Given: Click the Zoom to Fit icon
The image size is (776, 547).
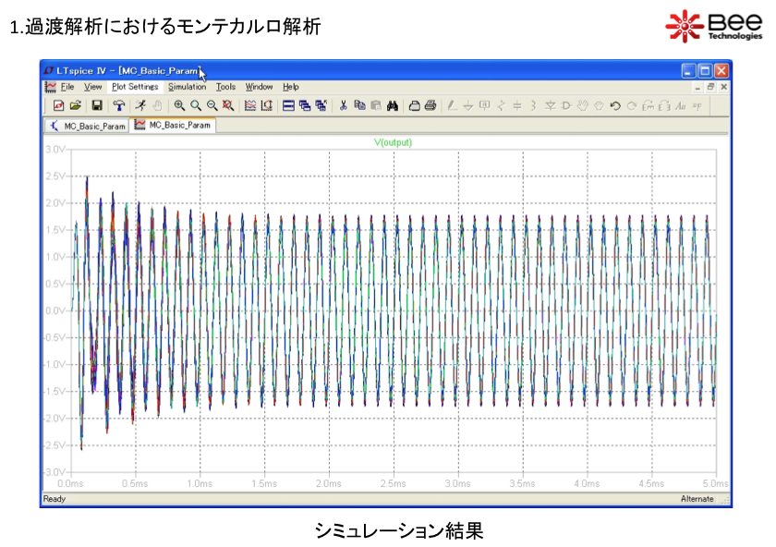Looking at the screenshot, I should click(227, 105).
